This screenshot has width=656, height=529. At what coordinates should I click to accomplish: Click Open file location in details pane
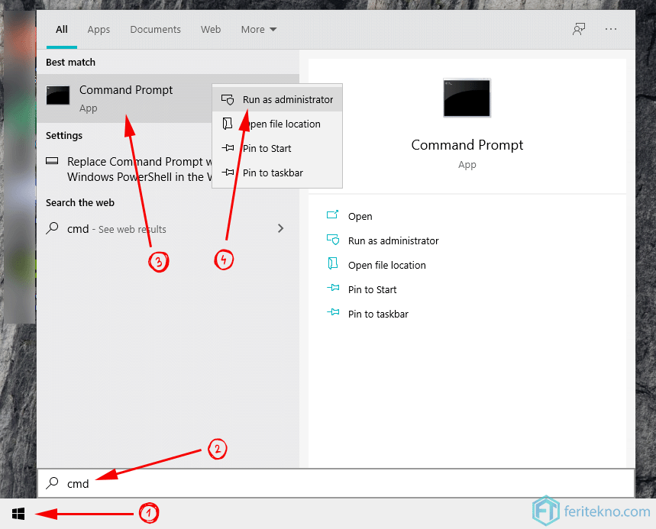point(387,265)
